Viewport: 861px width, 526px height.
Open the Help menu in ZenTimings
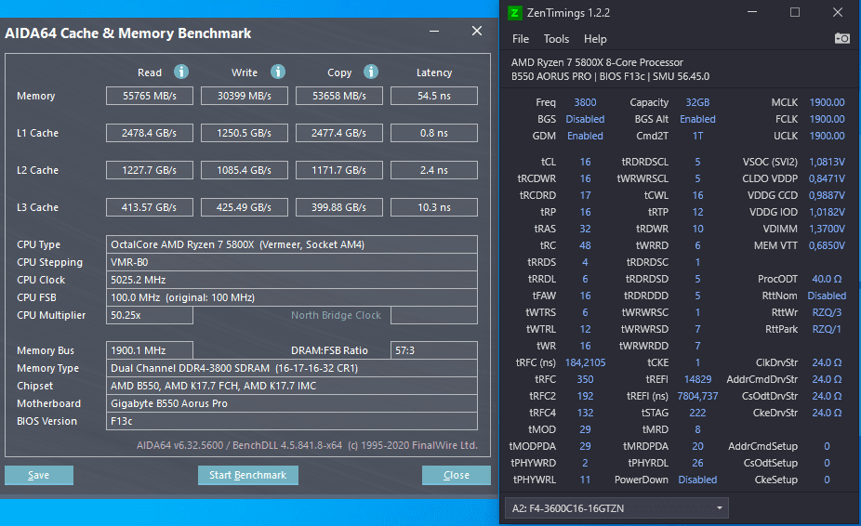coord(595,39)
